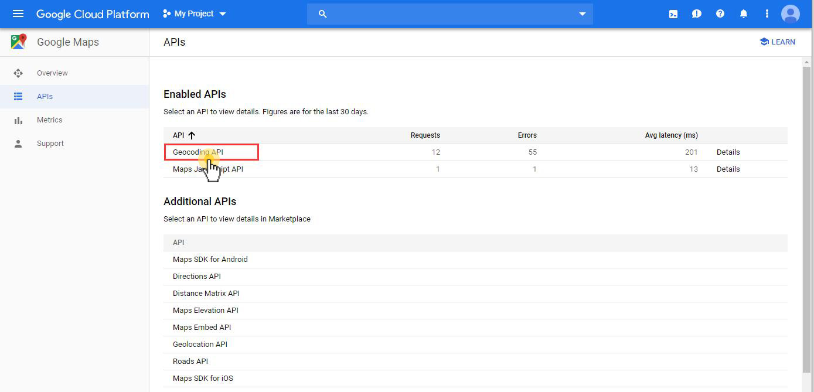
Task: Click the Requests column header
Action: pos(425,135)
